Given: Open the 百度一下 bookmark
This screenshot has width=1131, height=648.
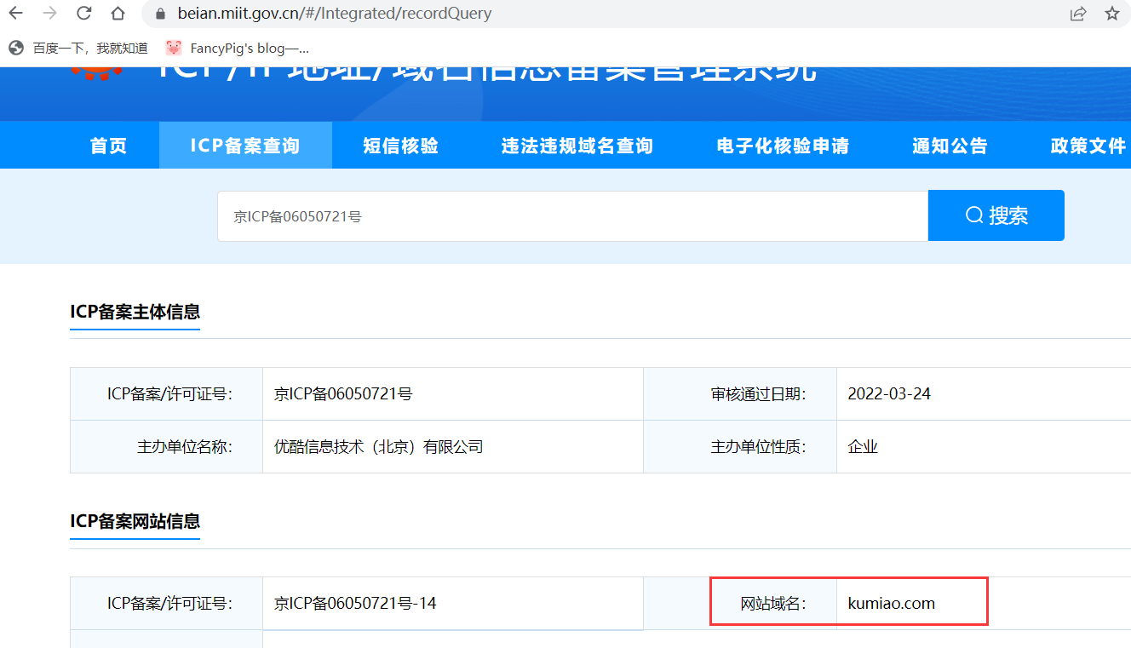Looking at the screenshot, I should click(79, 48).
